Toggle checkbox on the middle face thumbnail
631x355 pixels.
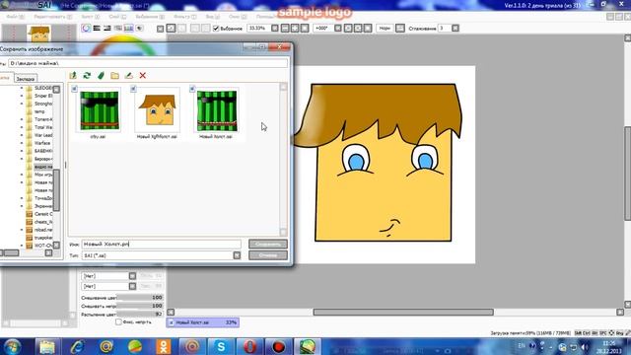[134, 89]
